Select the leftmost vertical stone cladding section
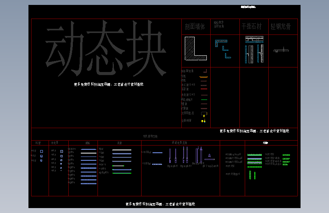Viewport: 329px width, 213px height. coord(249,54)
